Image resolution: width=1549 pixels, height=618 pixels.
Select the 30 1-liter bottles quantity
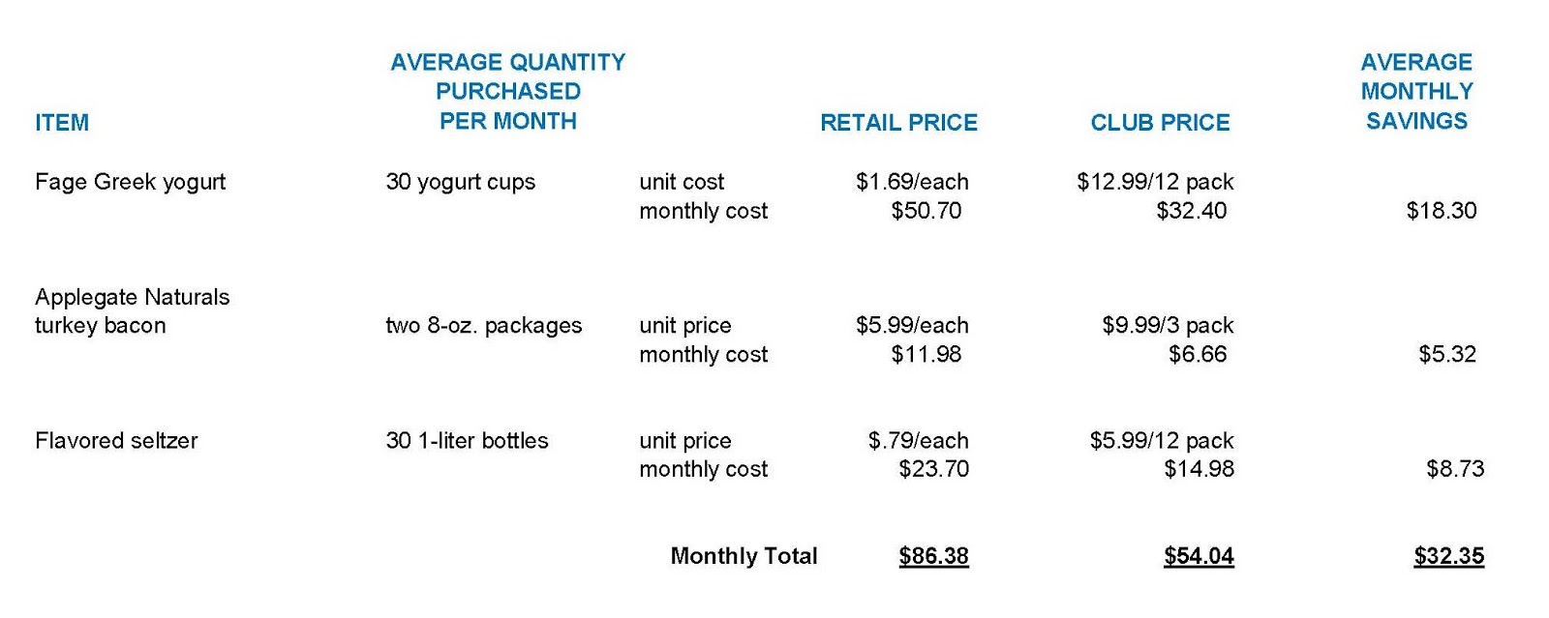(x=467, y=441)
